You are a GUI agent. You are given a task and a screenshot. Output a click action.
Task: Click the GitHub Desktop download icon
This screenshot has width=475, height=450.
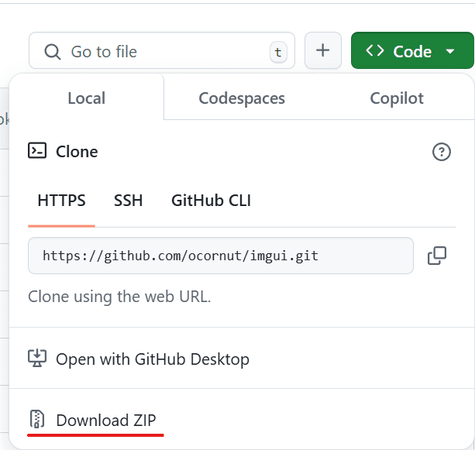pyautogui.click(x=37, y=359)
